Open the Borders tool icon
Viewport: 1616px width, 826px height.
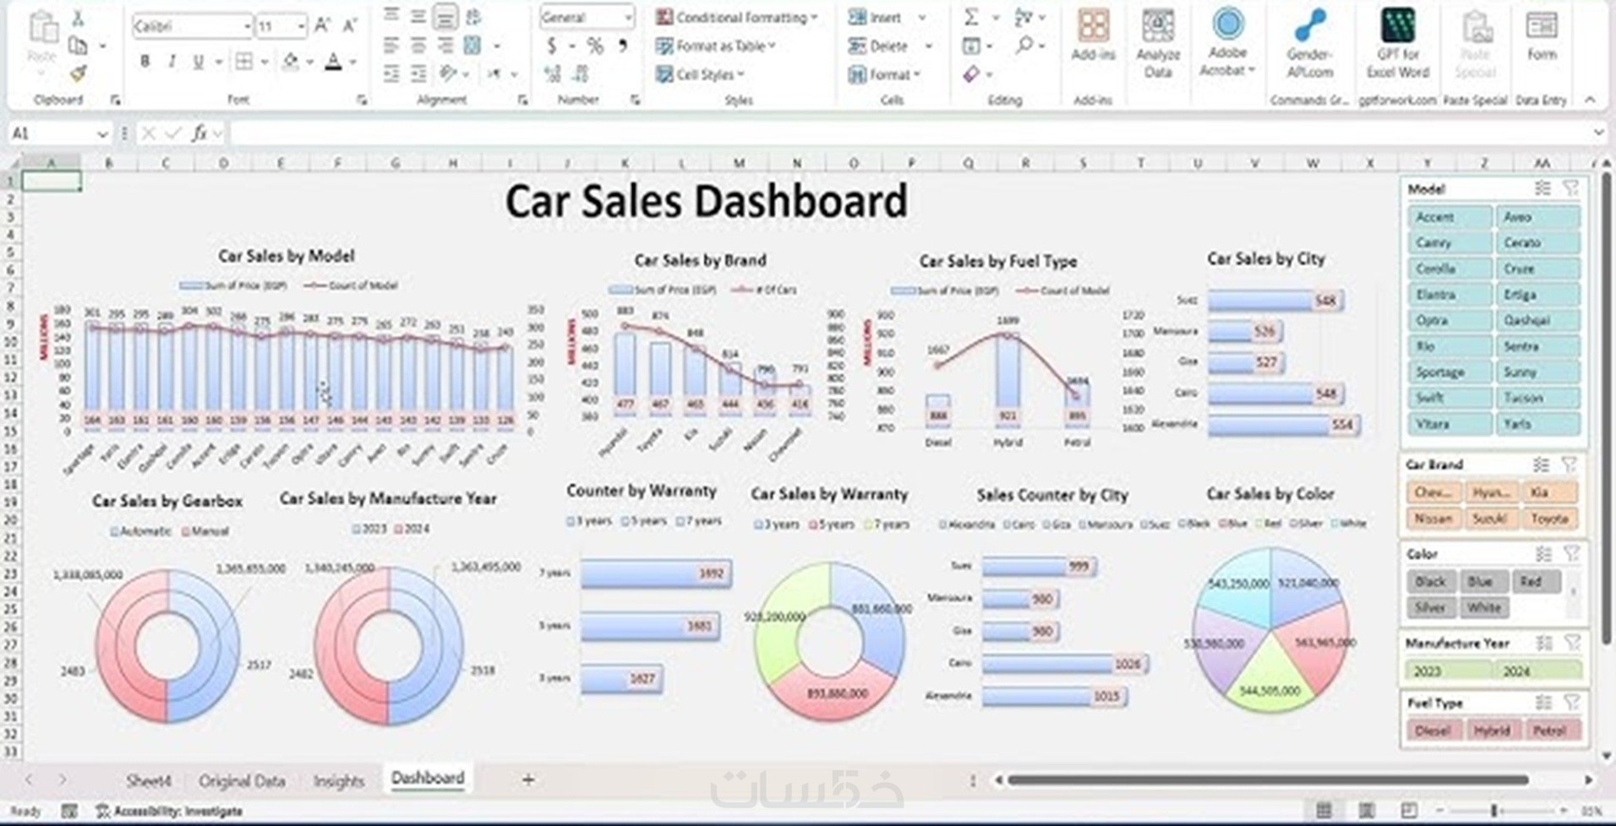point(243,61)
